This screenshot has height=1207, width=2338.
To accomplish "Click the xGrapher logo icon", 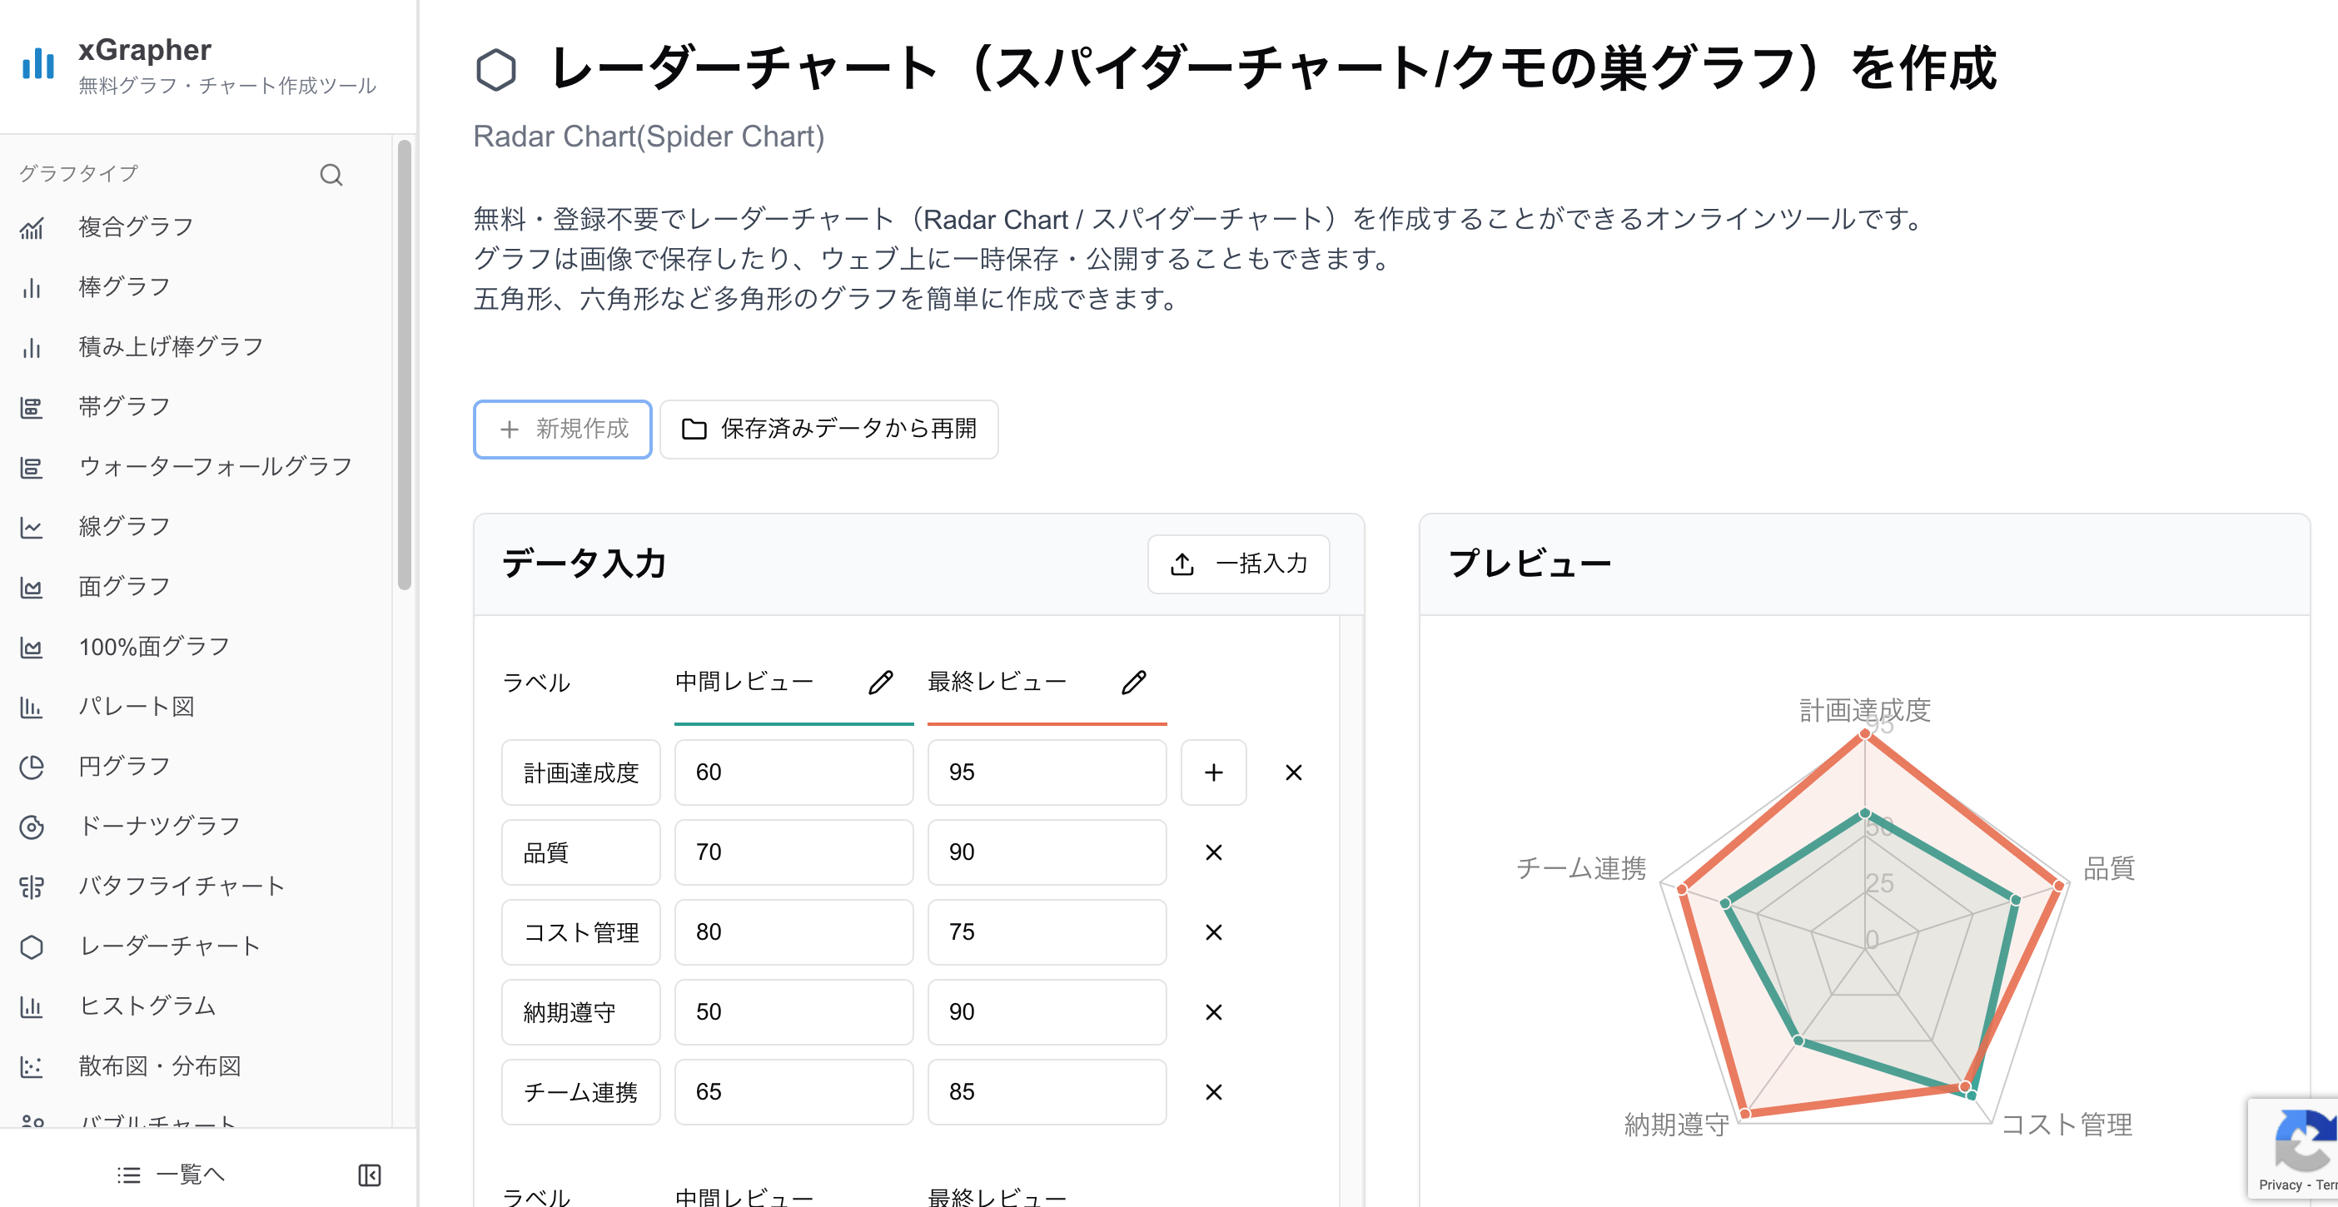I will pos(38,63).
